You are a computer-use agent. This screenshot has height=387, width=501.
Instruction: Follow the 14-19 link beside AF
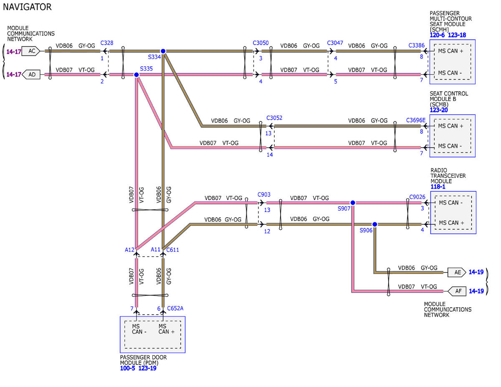476,291
